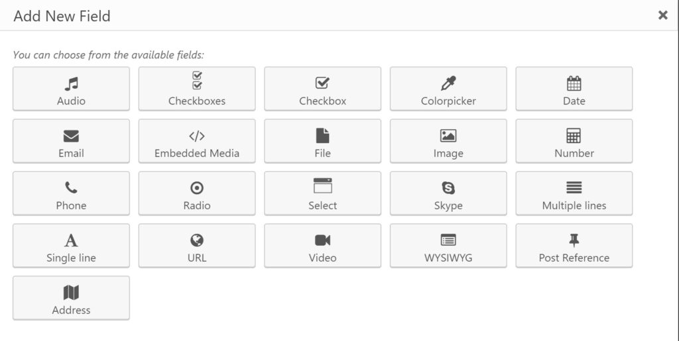Add a Radio field
The width and height of the screenshot is (679, 341).
tap(197, 193)
